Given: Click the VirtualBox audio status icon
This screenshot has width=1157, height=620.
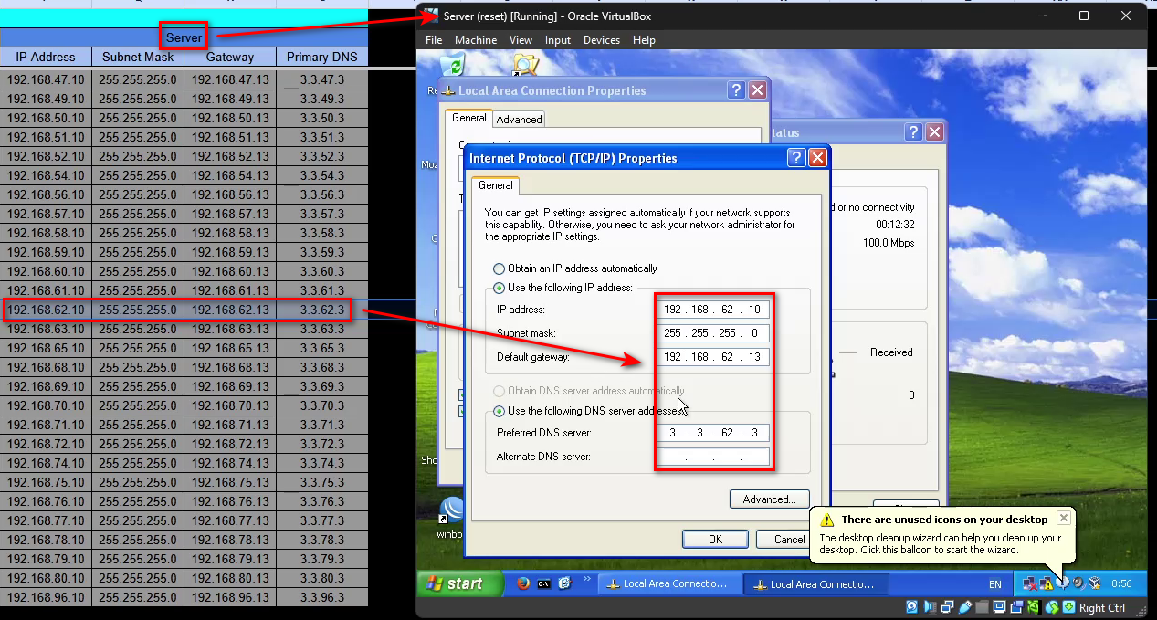Looking at the screenshot, I should 930,607.
